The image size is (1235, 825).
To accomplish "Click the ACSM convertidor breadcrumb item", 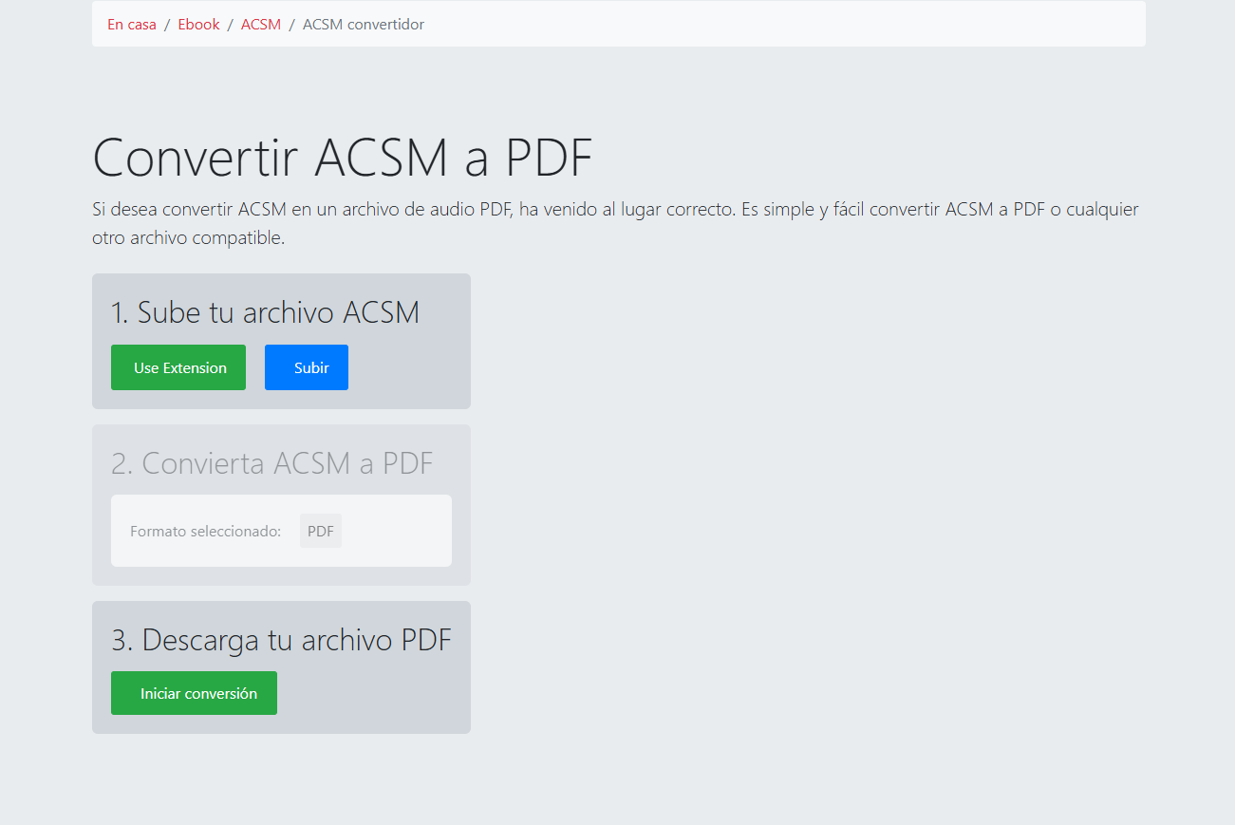I will tap(363, 24).
